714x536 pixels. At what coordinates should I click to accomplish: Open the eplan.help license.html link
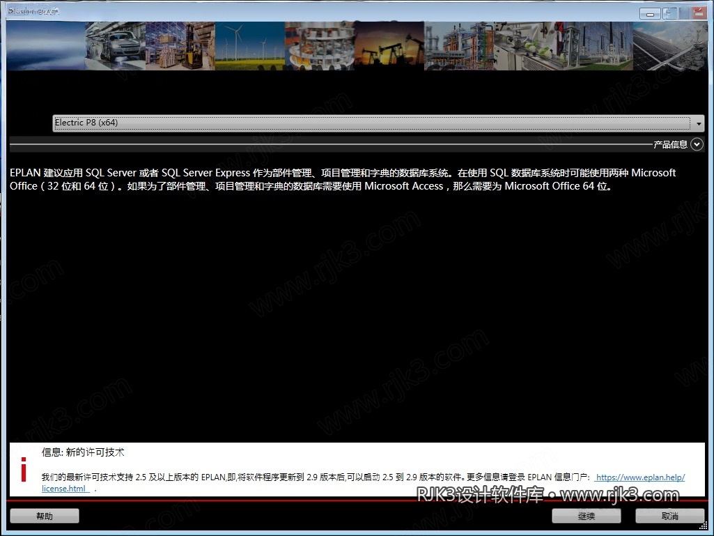pyautogui.click(x=639, y=477)
